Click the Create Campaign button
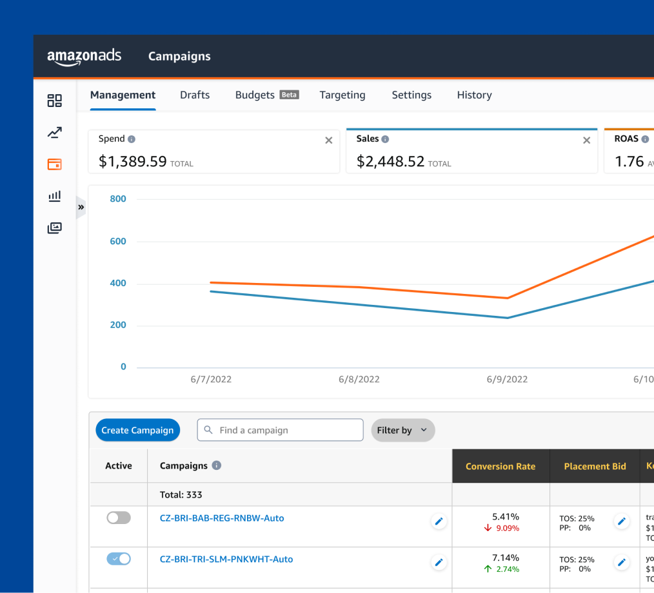The image size is (654, 593). tap(137, 430)
